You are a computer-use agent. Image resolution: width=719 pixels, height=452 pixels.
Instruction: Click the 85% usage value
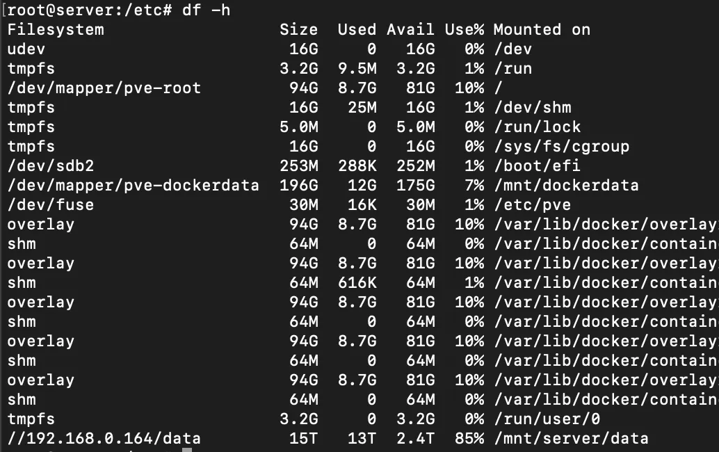[469, 439]
